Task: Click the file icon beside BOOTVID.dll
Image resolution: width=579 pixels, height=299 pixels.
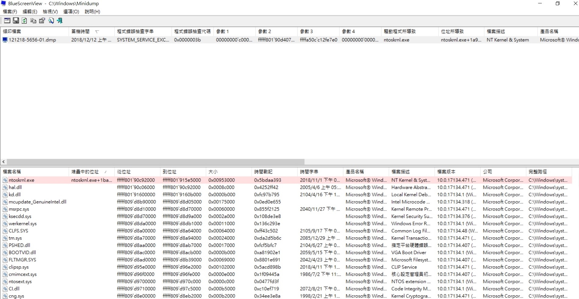Action: pyautogui.click(x=5, y=252)
